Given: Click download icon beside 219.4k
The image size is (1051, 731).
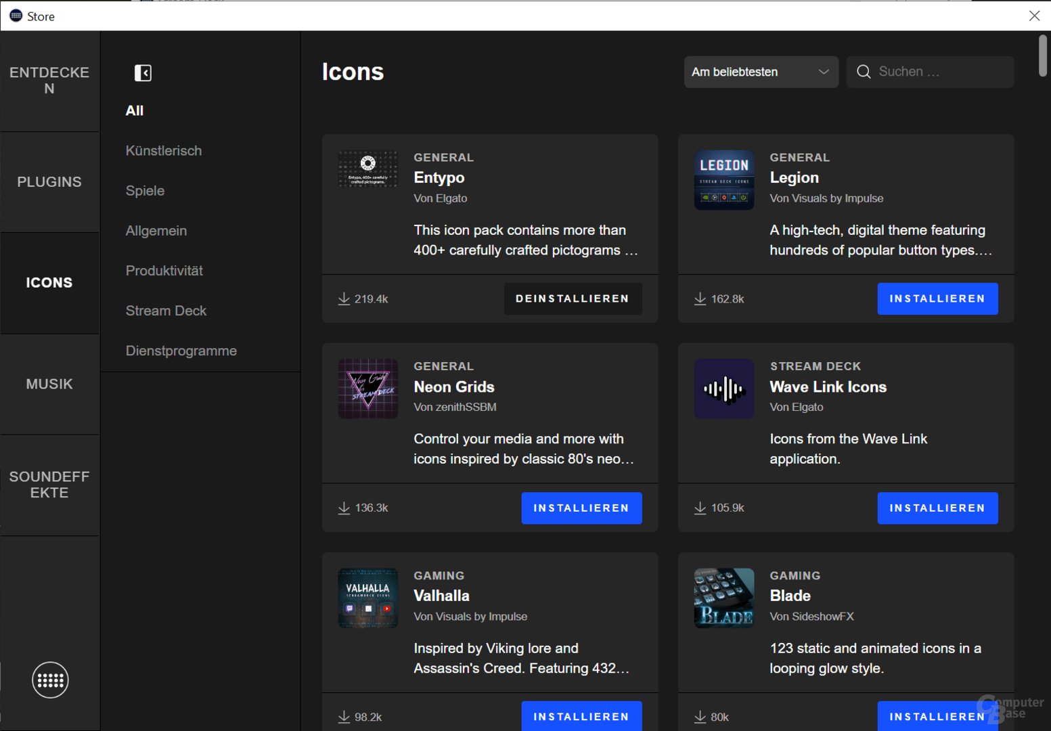Looking at the screenshot, I should 344,298.
